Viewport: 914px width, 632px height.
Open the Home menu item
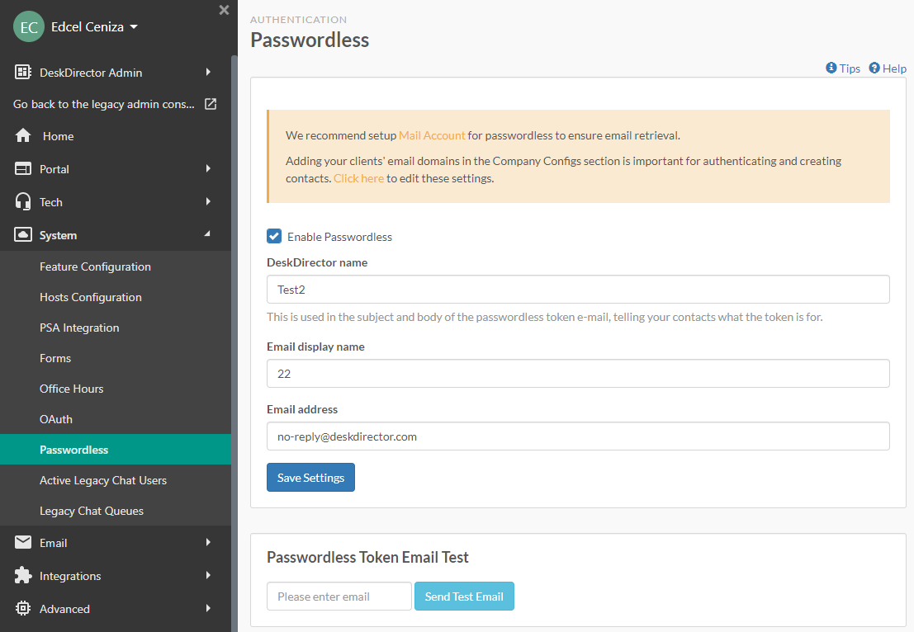click(x=58, y=136)
